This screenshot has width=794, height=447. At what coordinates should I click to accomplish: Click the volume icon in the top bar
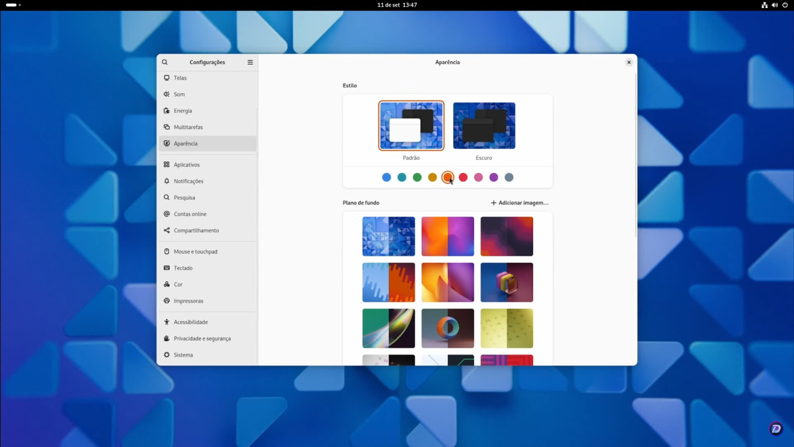tap(775, 5)
